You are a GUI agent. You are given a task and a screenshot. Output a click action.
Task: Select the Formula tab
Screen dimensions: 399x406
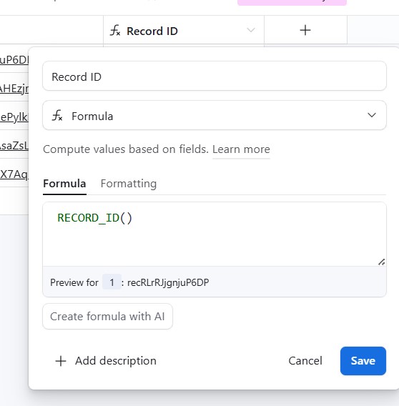pyautogui.click(x=64, y=184)
